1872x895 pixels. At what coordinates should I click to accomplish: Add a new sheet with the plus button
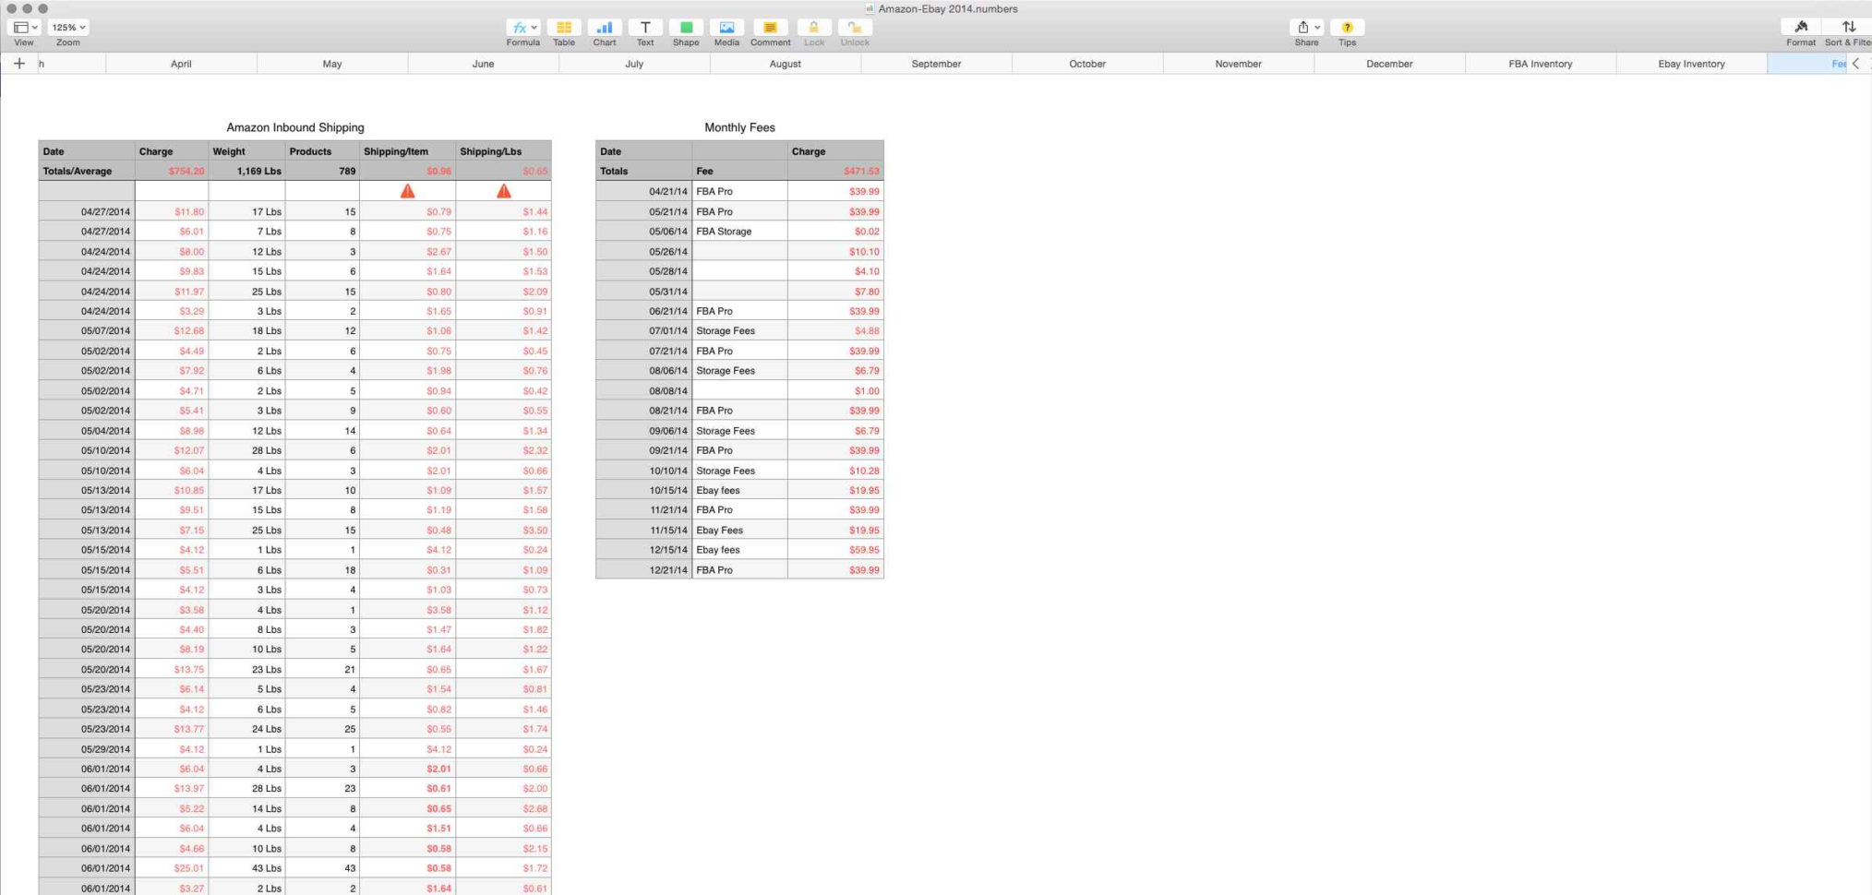(18, 63)
